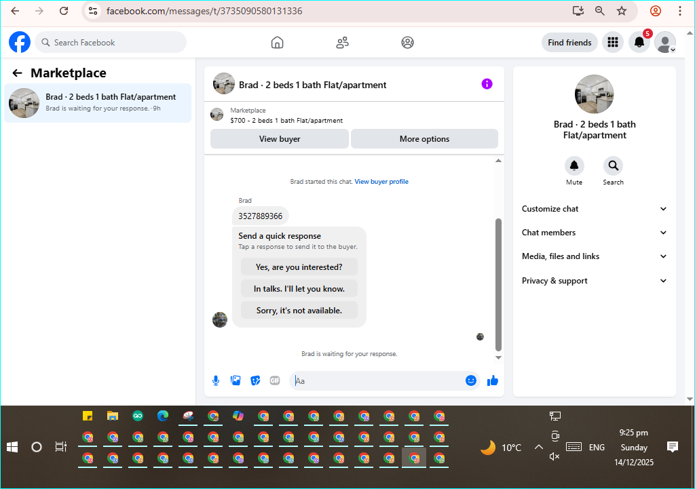Attach a file photo icon
695x489 pixels.
[x=236, y=380]
